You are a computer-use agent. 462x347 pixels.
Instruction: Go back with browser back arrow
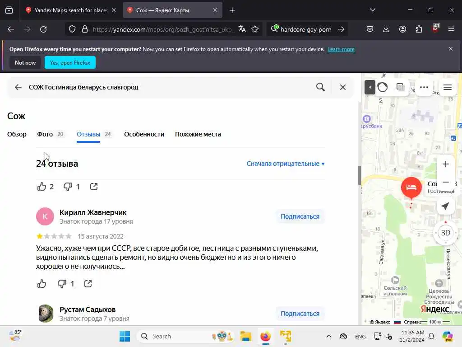tap(11, 29)
